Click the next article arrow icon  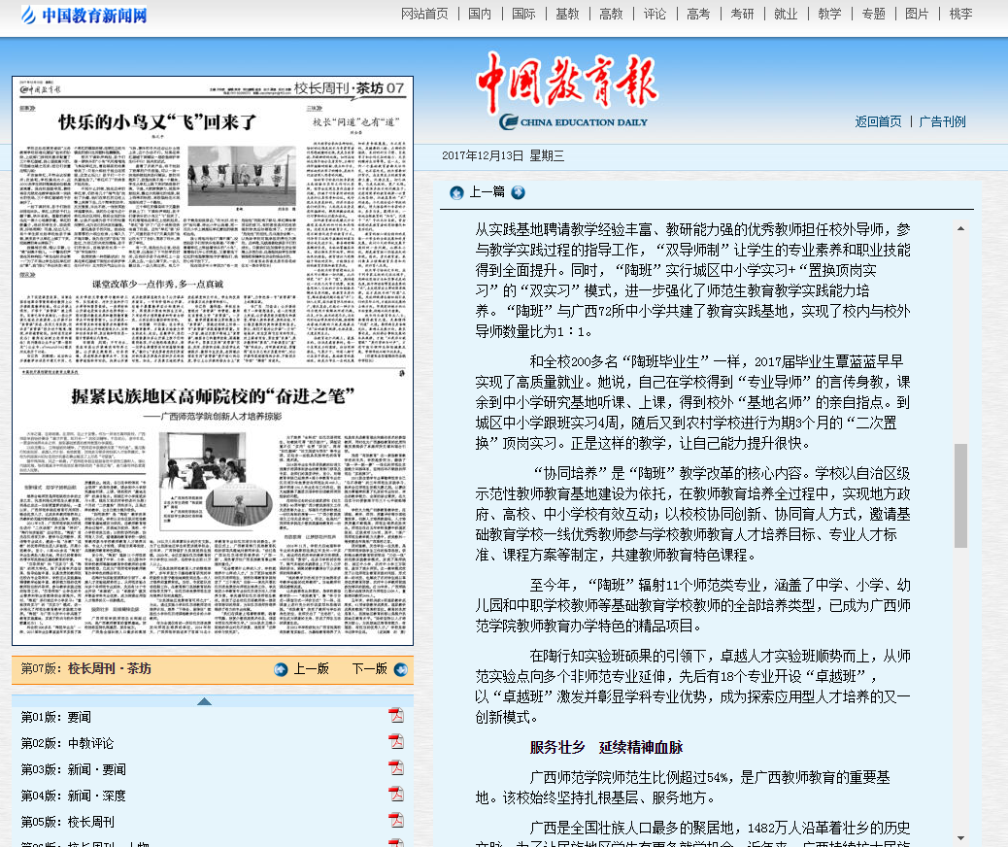pyautogui.click(x=519, y=192)
